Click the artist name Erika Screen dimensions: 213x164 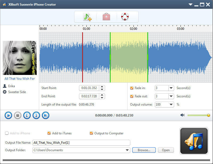tap(11, 86)
